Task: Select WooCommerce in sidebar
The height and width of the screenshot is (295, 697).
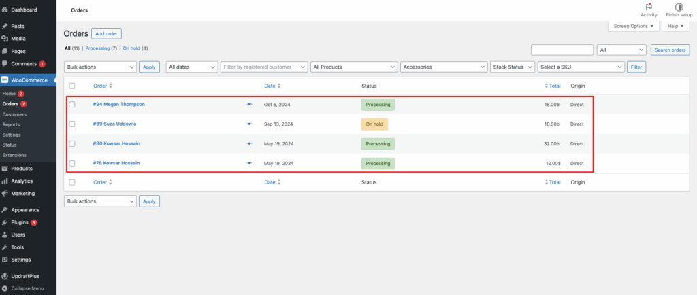Action: point(28,80)
